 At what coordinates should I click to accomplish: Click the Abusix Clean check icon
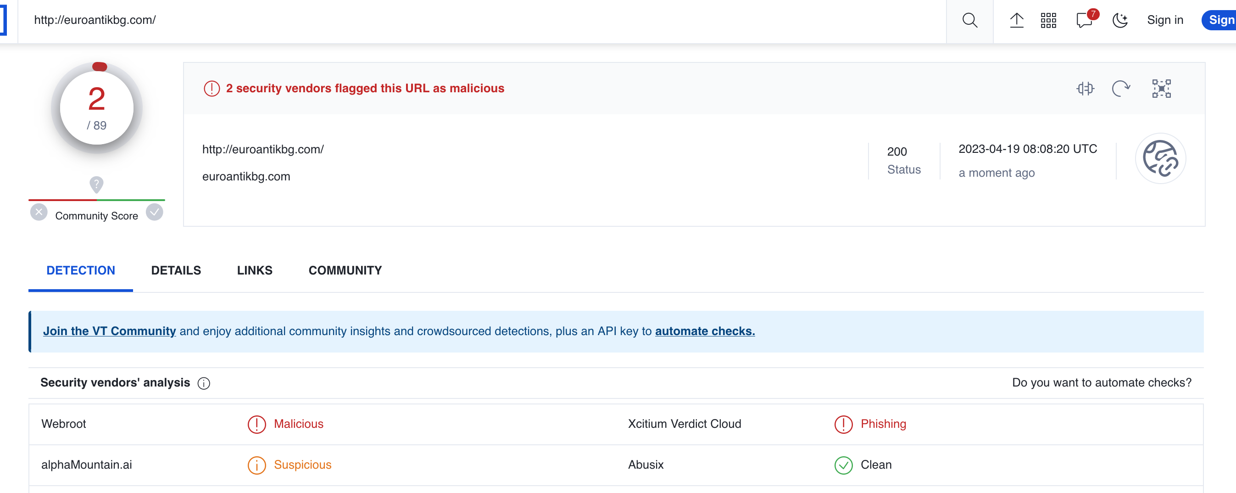(844, 465)
